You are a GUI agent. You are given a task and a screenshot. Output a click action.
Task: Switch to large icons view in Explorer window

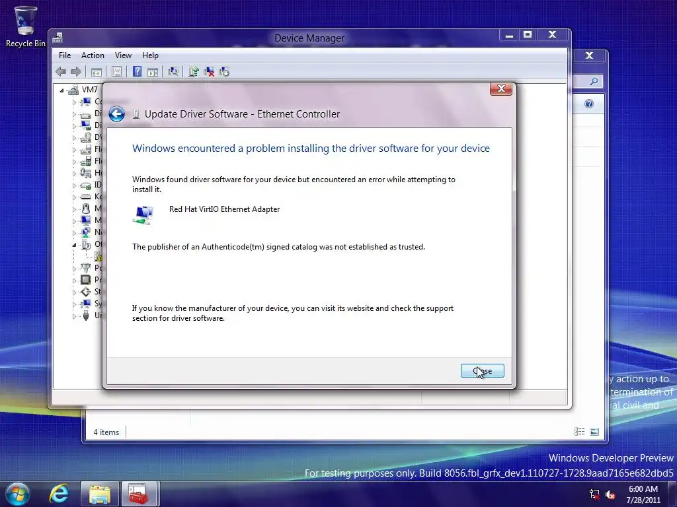[594, 432]
